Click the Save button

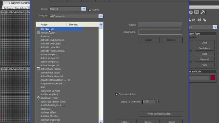tap(149, 122)
